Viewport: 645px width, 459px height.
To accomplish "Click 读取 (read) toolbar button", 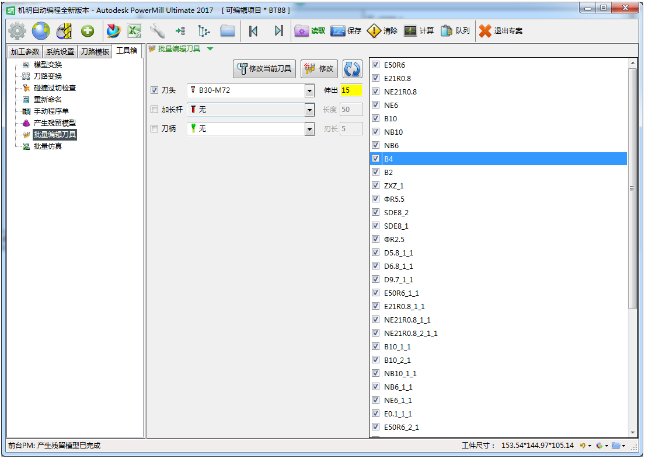I will point(310,31).
